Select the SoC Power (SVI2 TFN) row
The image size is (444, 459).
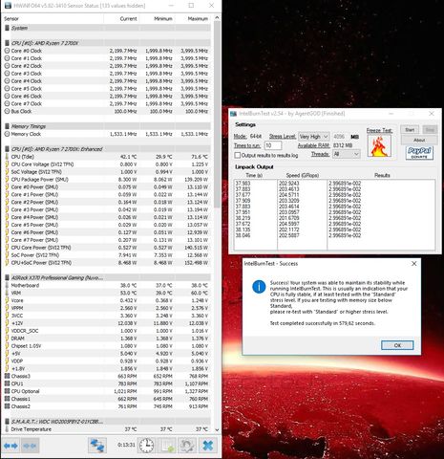click(107, 255)
